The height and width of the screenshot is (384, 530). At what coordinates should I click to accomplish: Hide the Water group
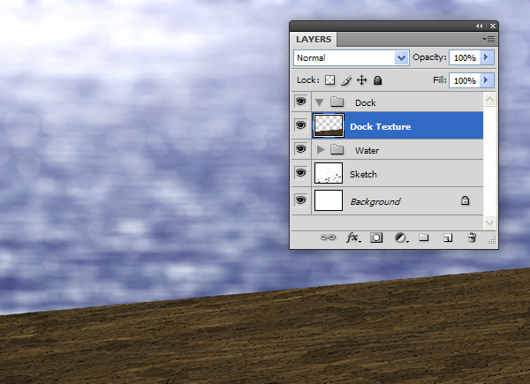pyautogui.click(x=301, y=149)
